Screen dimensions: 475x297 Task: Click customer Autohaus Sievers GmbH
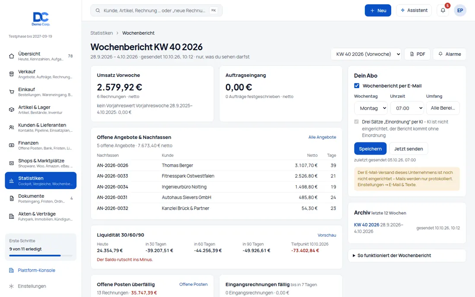[x=186, y=197]
